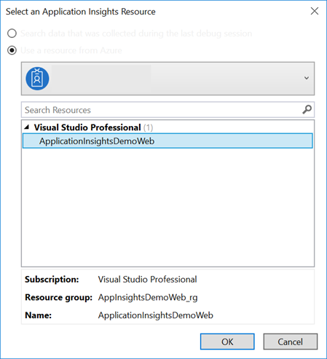
Task: Close the Application Insights Resource dialog
Action: pyautogui.click(x=315, y=11)
